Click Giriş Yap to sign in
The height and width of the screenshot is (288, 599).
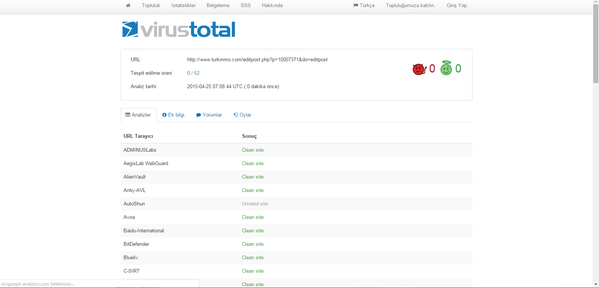pos(457,6)
